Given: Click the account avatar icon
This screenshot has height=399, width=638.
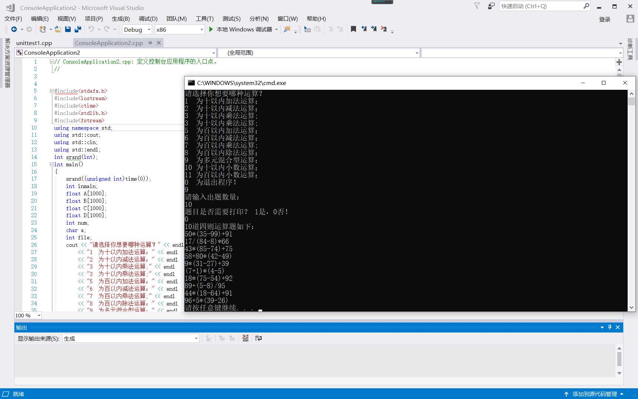Looking at the screenshot, I should [630, 19].
